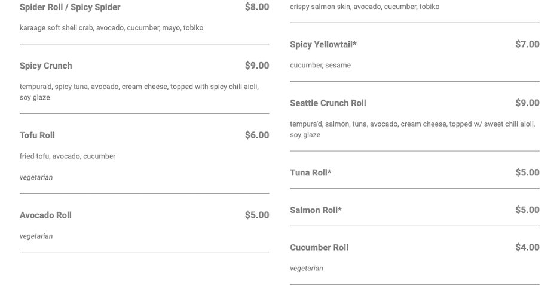Select the Avocado Roll heading
Viewport: 560px width, 305px height.
45,215
